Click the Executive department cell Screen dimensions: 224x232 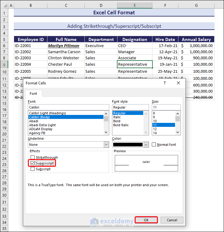point(101,46)
